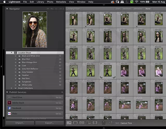166x129 pixels.
Task: Open the Apple menu
Action: click(4, 2)
